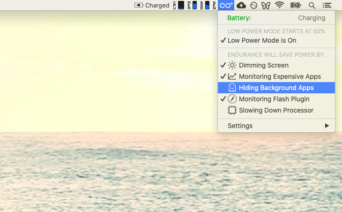Click the SEN sensor indicator

click(215, 5)
